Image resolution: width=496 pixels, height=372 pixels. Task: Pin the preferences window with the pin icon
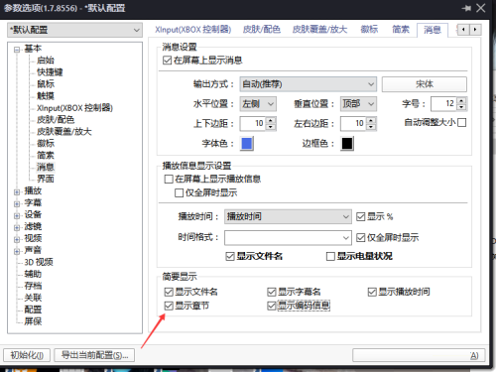coord(466,8)
